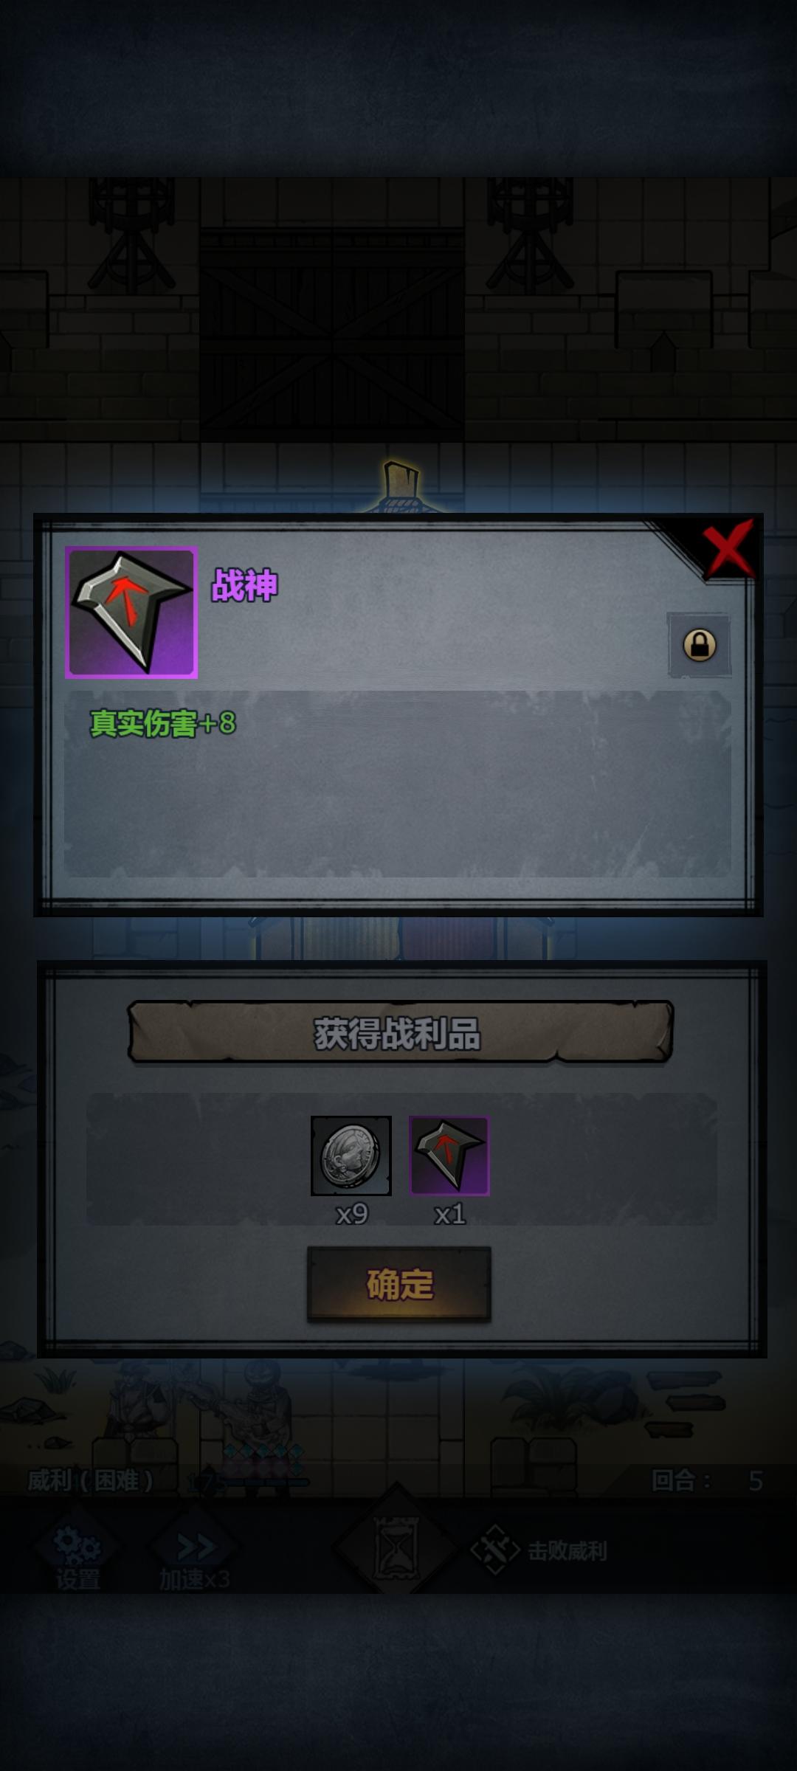Select the 战神 loot thumbnail in the rewards
This screenshot has height=1771, width=797.
tap(449, 1156)
